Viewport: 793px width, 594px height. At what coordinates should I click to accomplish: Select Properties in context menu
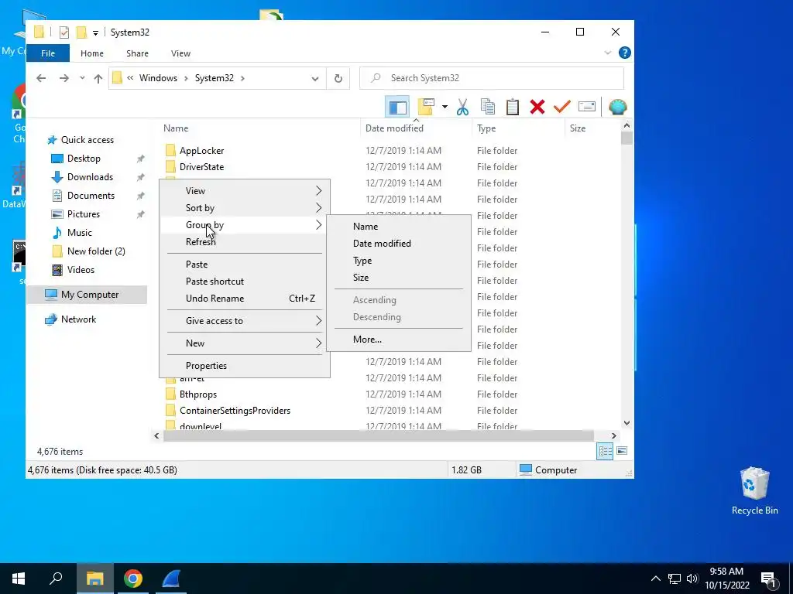coord(245,366)
